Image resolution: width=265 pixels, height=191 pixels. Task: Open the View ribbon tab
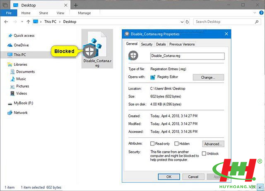[60, 13]
